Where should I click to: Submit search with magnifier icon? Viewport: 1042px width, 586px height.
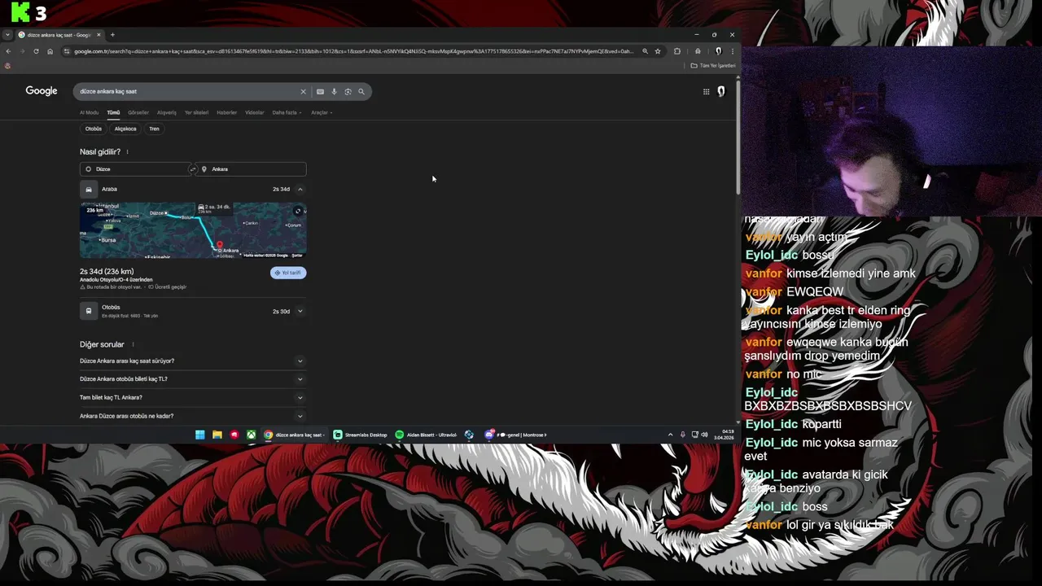click(361, 91)
